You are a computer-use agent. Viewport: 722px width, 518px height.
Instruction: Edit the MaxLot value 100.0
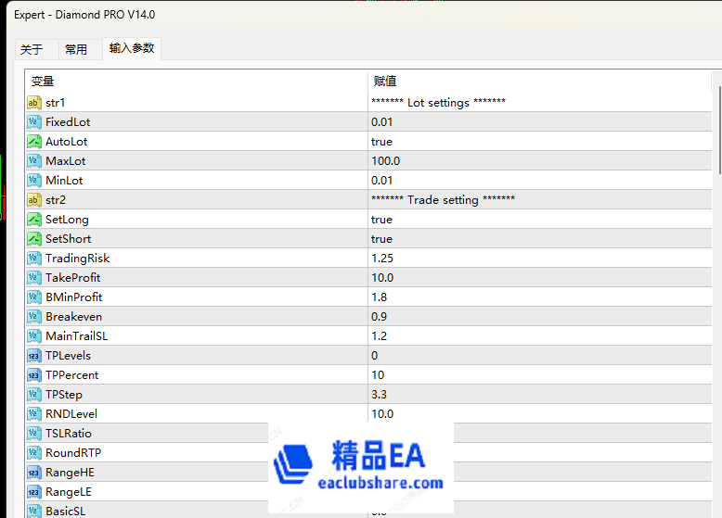point(386,161)
